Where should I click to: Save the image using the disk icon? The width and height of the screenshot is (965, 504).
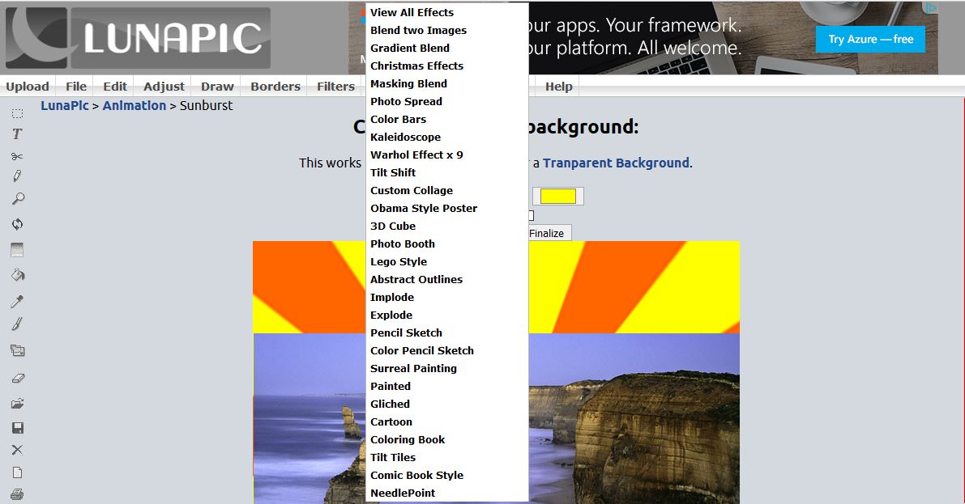point(16,426)
